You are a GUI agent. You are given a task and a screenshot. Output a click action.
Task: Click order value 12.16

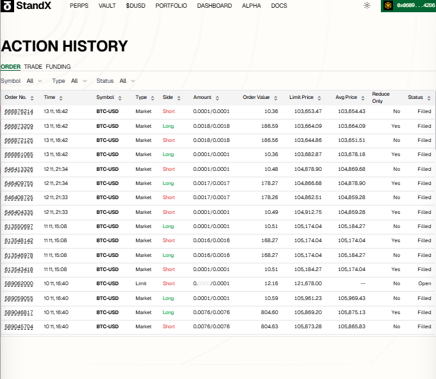[x=271, y=283]
